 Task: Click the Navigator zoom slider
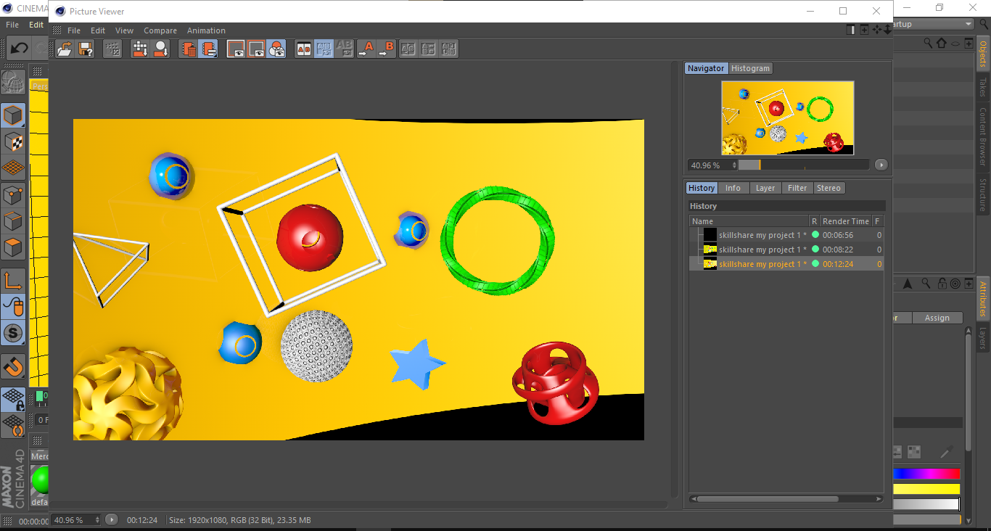(803, 165)
